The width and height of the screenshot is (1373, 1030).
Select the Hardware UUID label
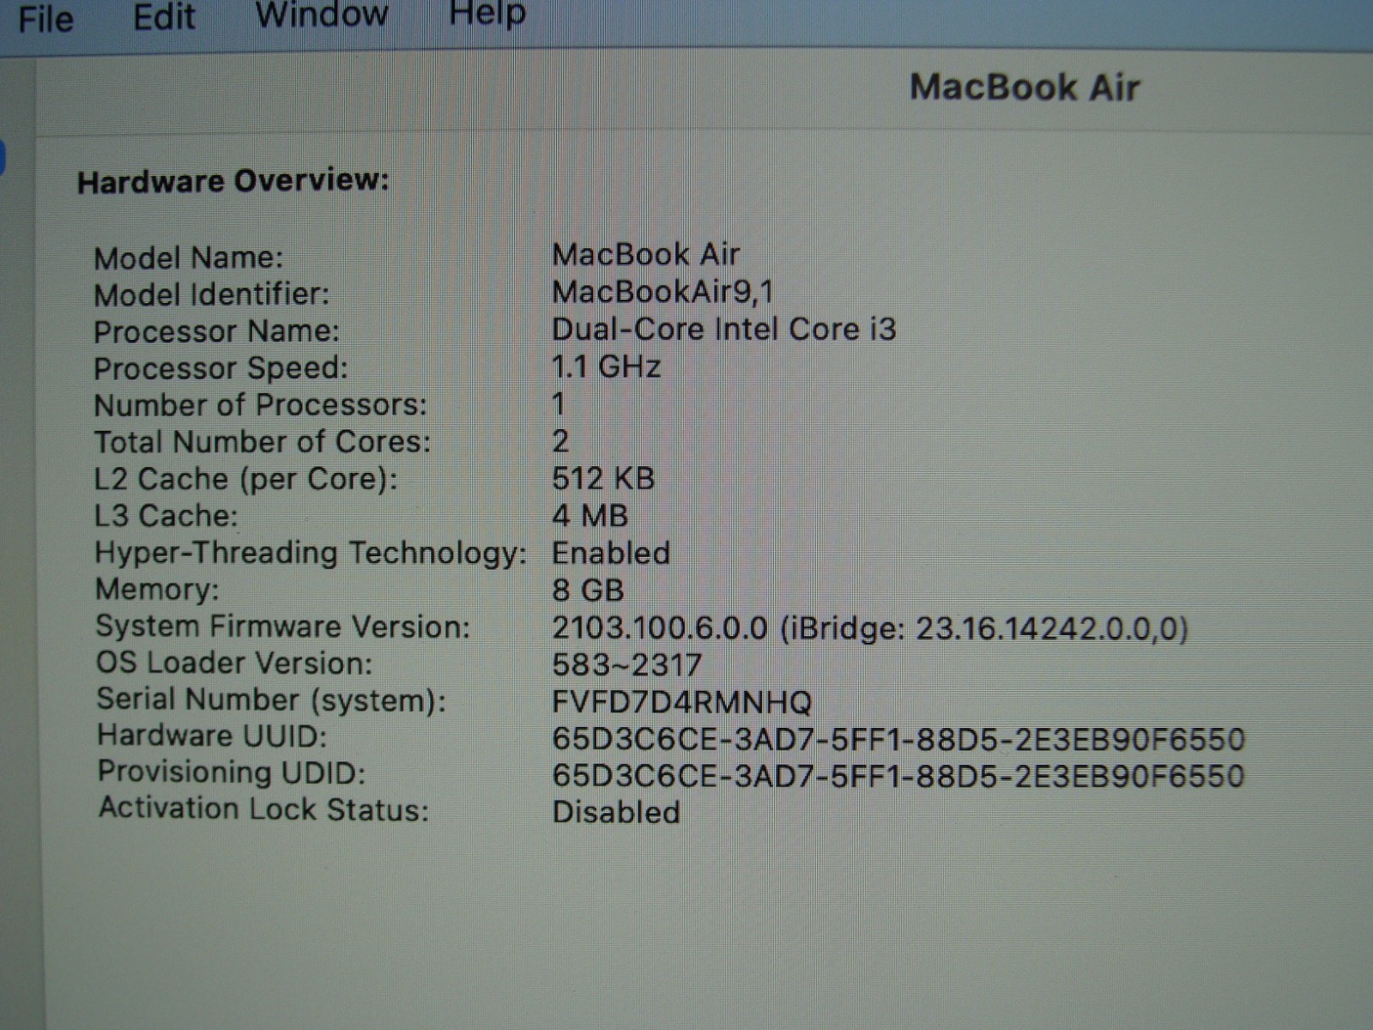point(212,736)
